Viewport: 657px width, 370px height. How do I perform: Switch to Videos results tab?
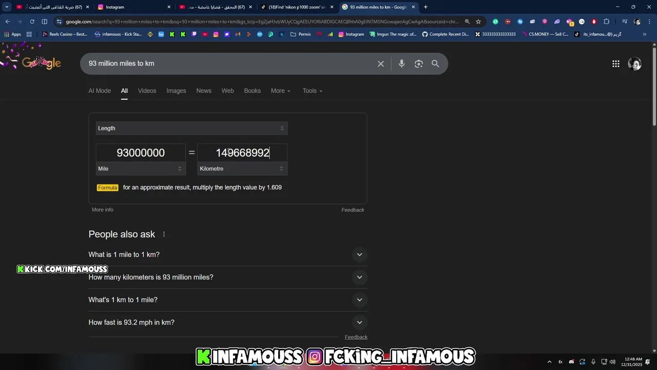tap(147, 90)
